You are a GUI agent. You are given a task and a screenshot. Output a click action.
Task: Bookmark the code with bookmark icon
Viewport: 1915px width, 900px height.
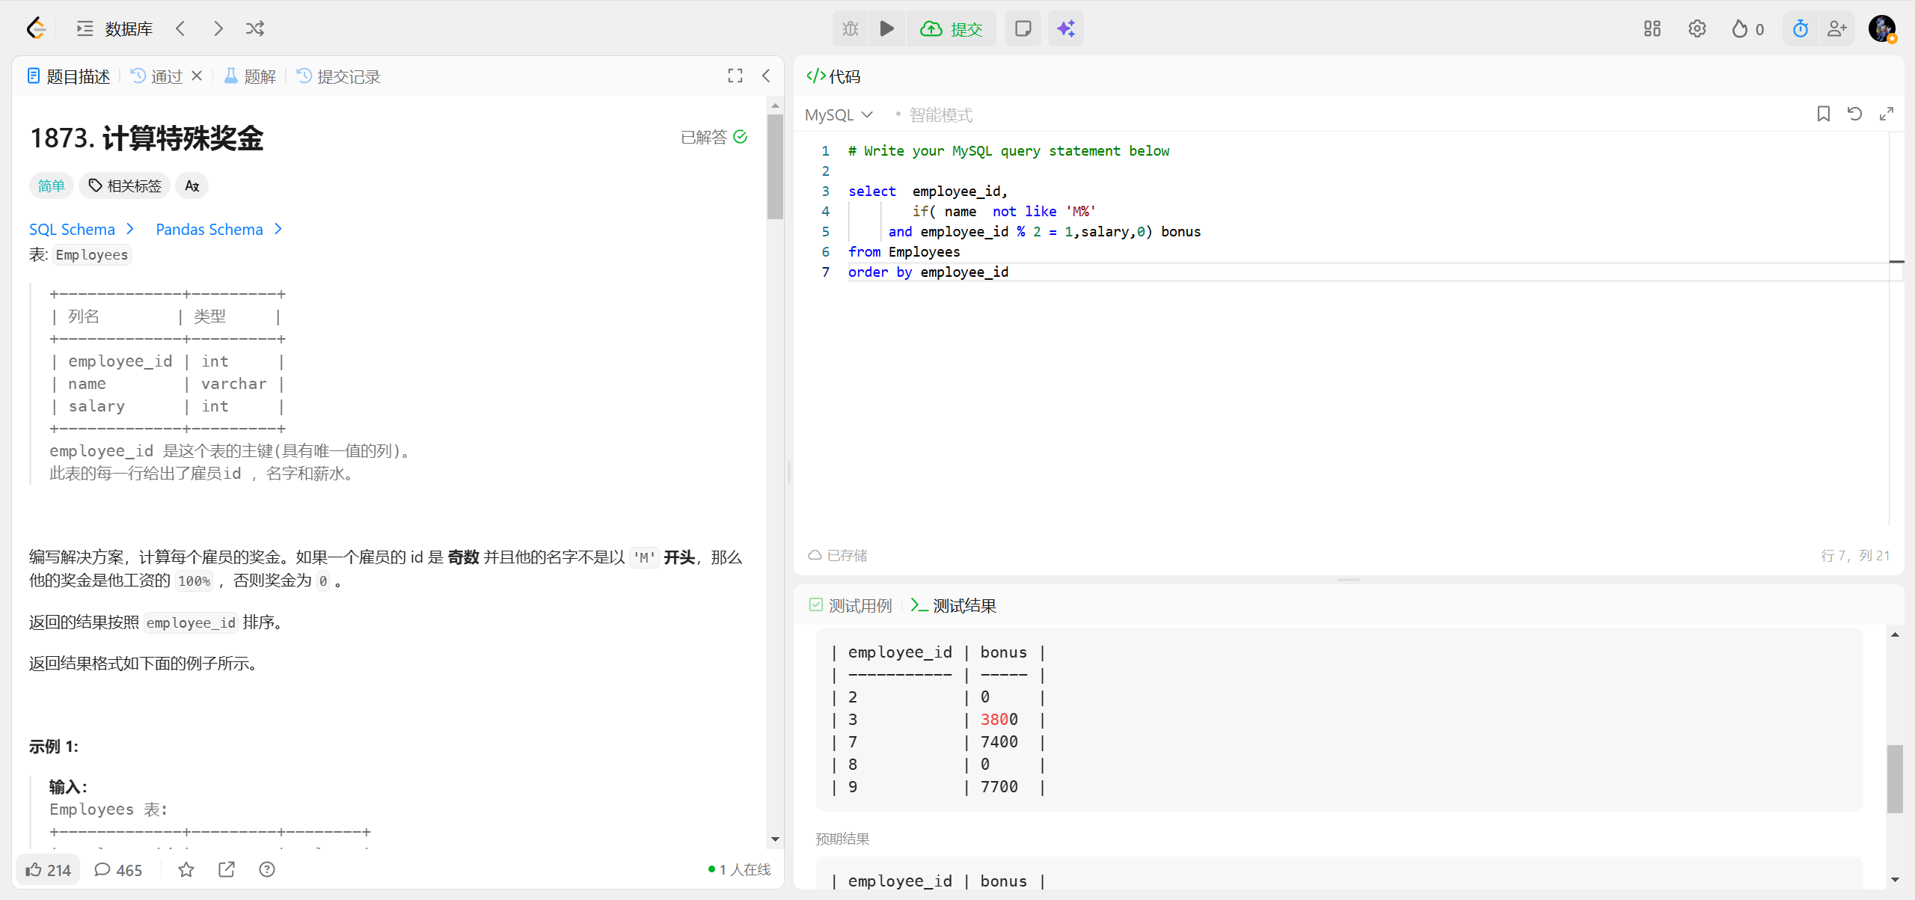pyautogui.click(x=1823, y=114)
